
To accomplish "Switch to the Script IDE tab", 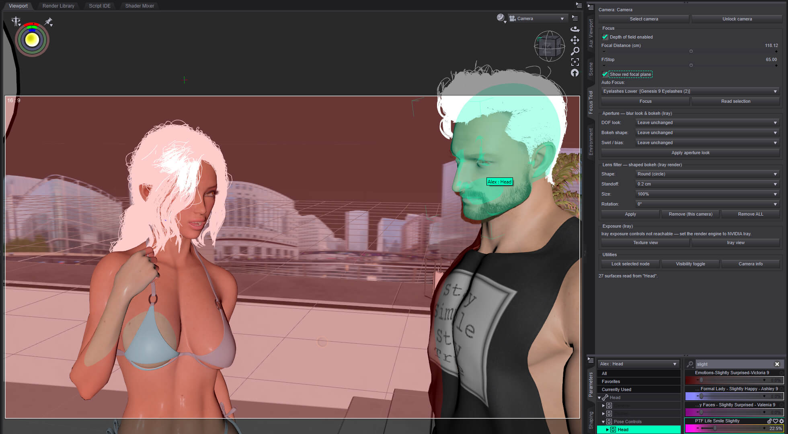I will tap(100, 6).
